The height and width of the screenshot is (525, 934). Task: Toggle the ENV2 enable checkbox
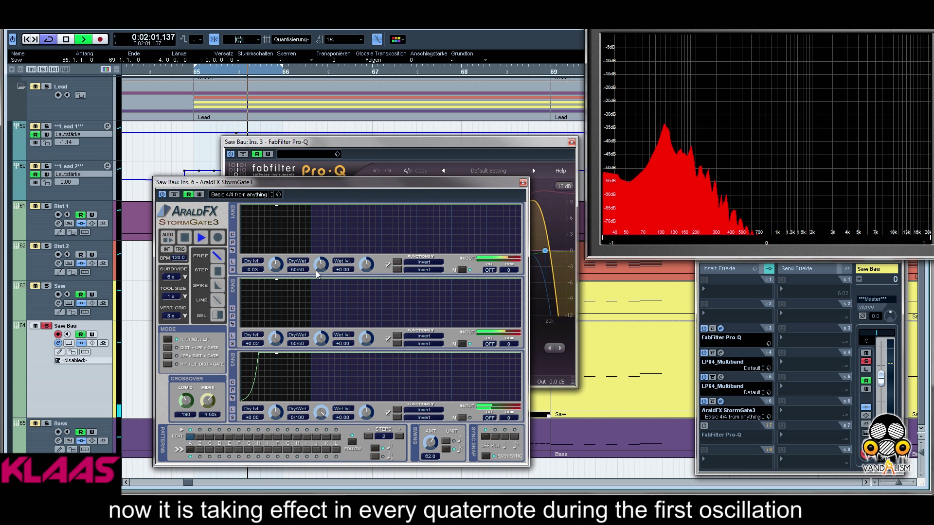388,339
